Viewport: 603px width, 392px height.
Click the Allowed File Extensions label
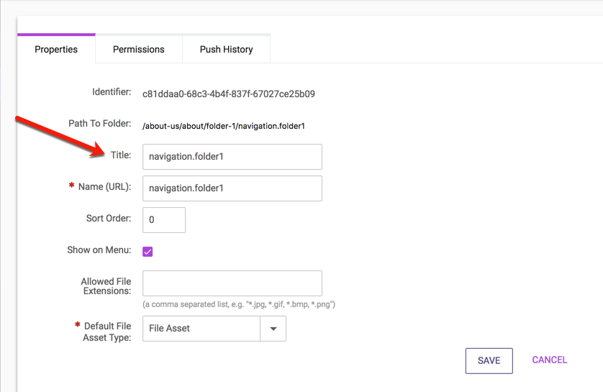click(x=106, y=286)
